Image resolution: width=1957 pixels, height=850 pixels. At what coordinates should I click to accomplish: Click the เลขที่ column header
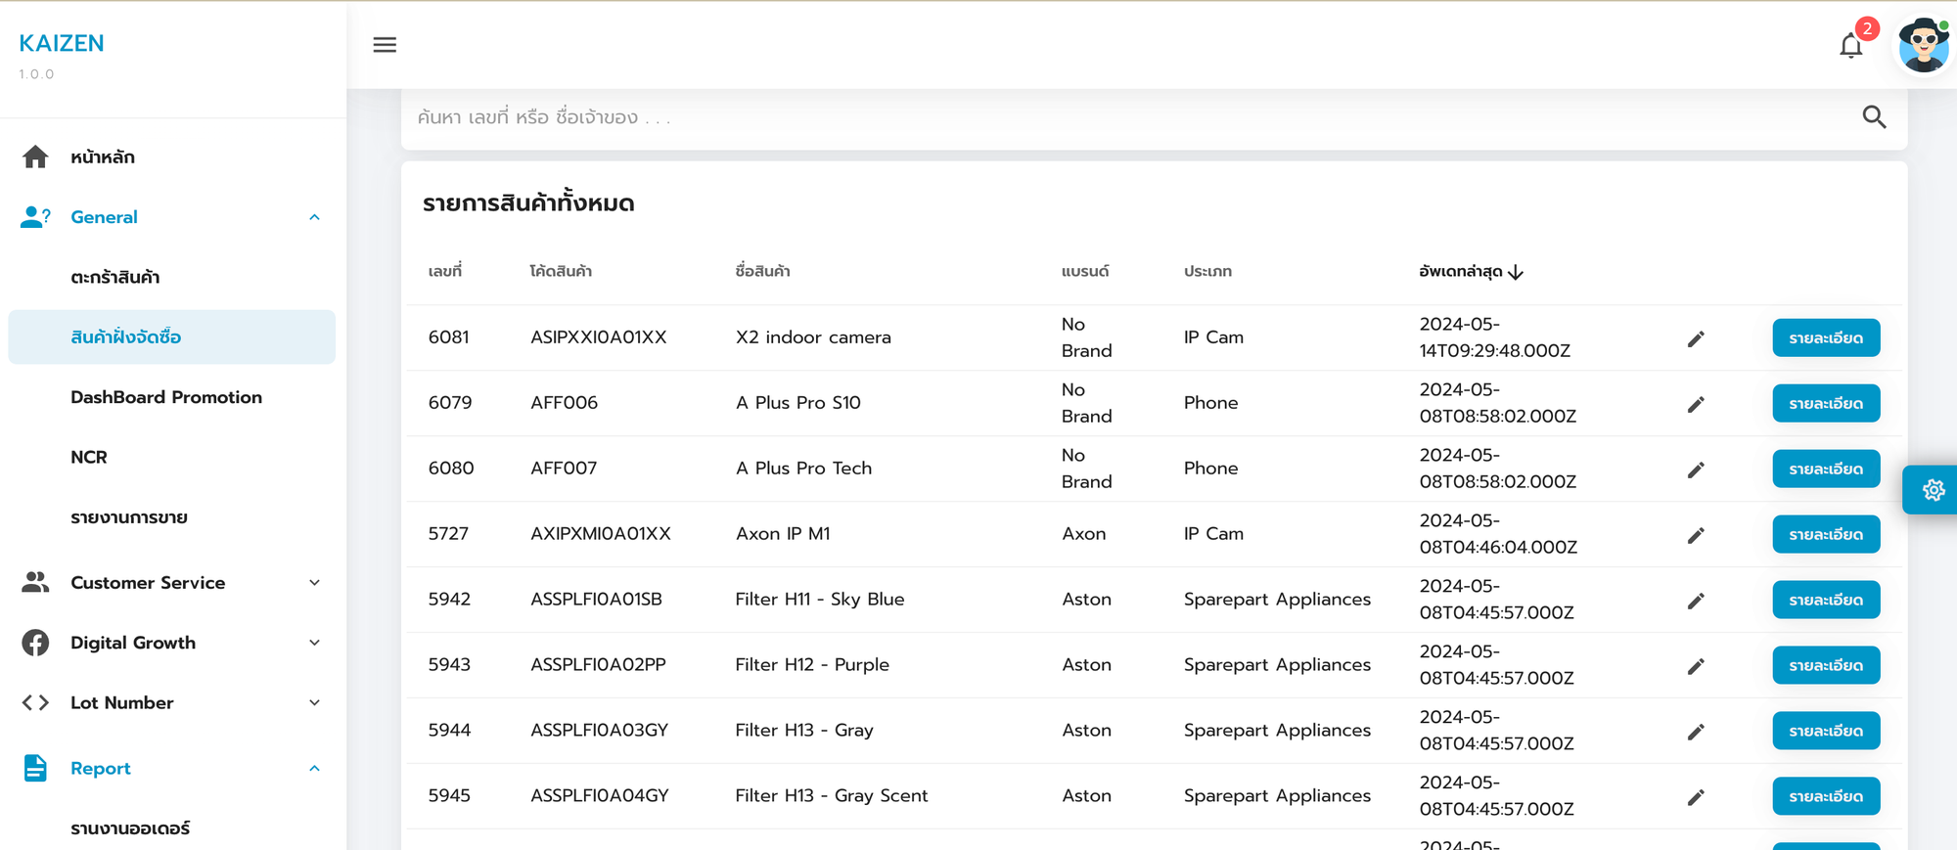point(445,271)
